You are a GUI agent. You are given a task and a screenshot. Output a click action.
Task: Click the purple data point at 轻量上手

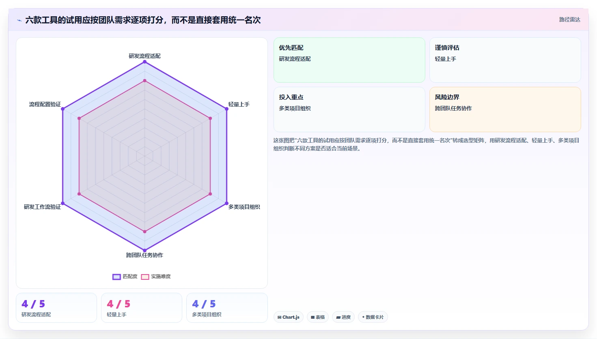point(226,109)
